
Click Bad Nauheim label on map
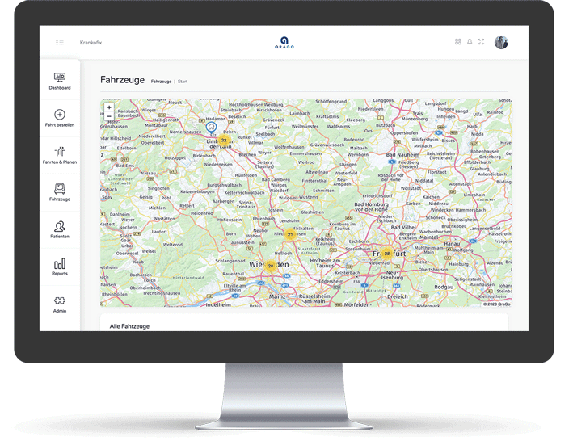pos(402,155)
